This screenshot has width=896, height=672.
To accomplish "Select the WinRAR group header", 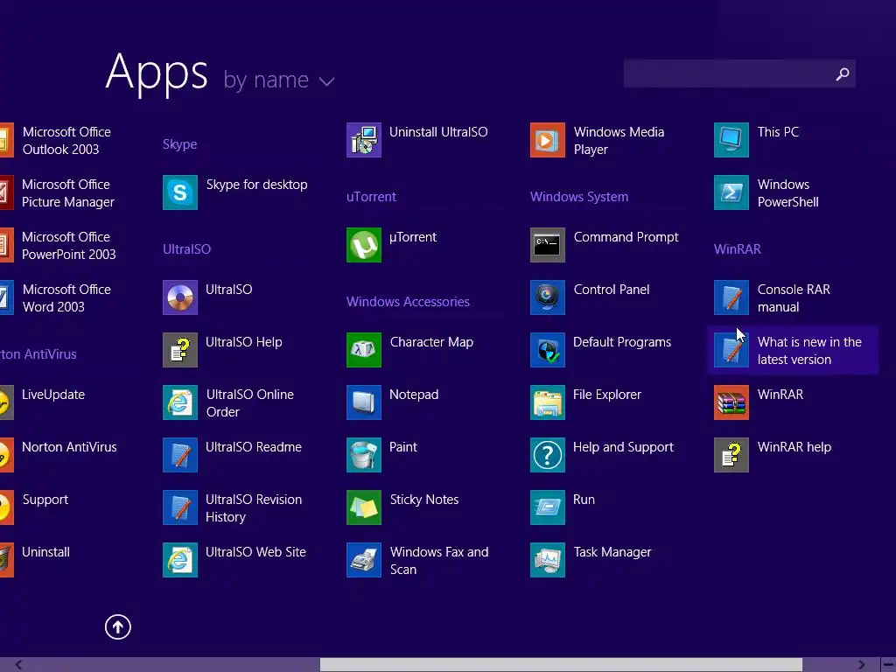I will point(737,249).
